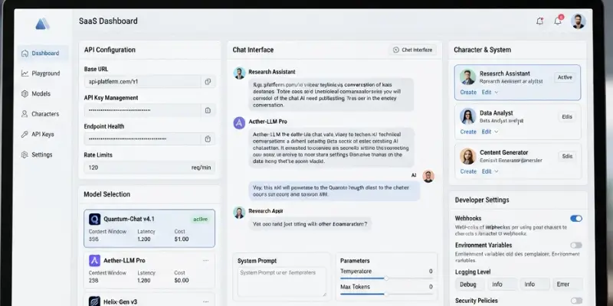
Task: Copy the Base URL value
Action: [208, 82]
